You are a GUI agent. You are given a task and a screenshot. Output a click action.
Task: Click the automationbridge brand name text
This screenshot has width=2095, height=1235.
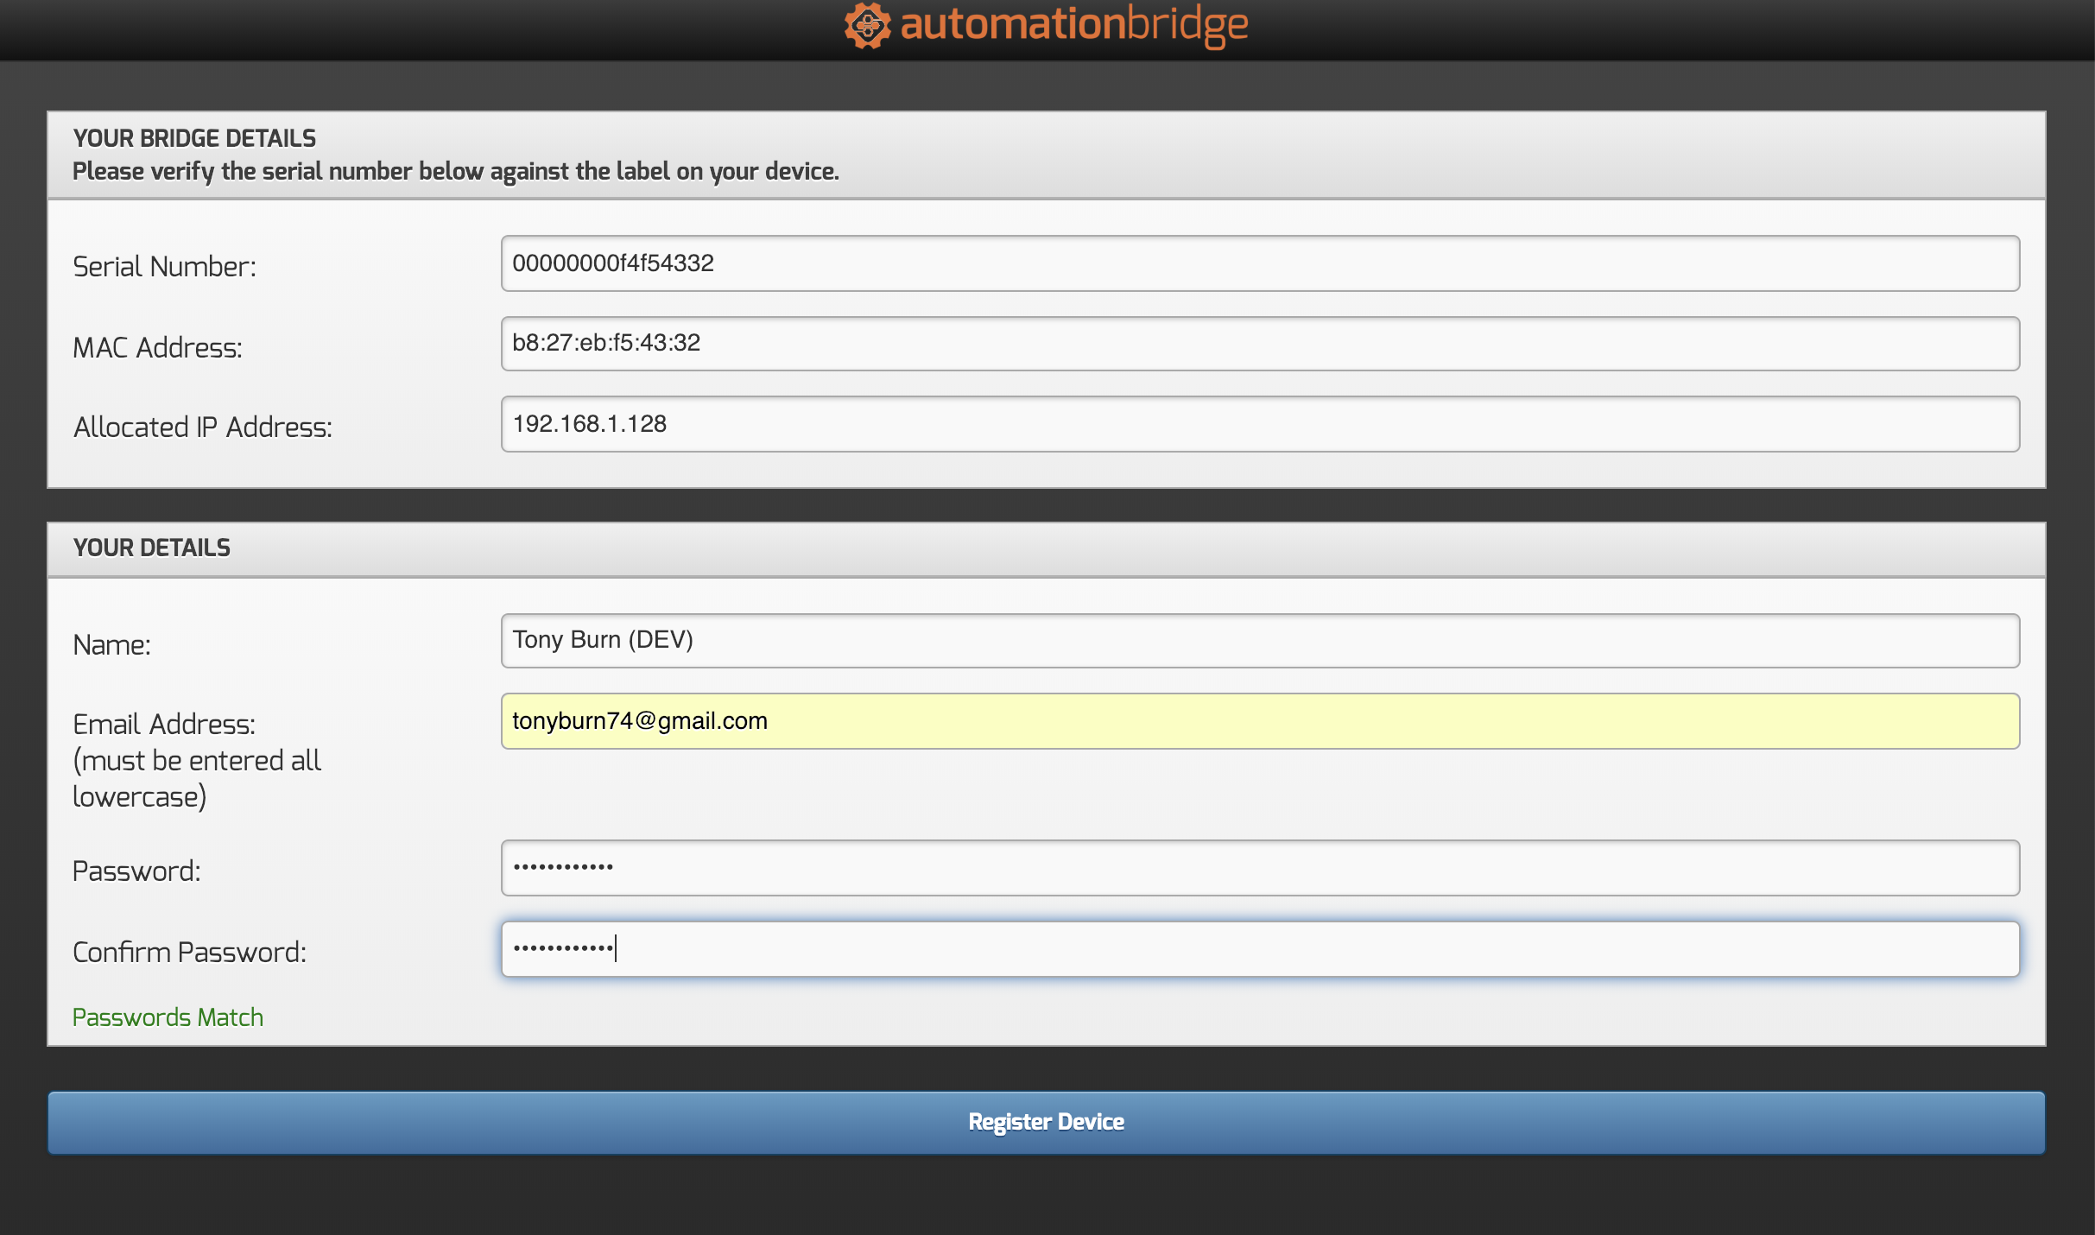tap(1073, 24)
